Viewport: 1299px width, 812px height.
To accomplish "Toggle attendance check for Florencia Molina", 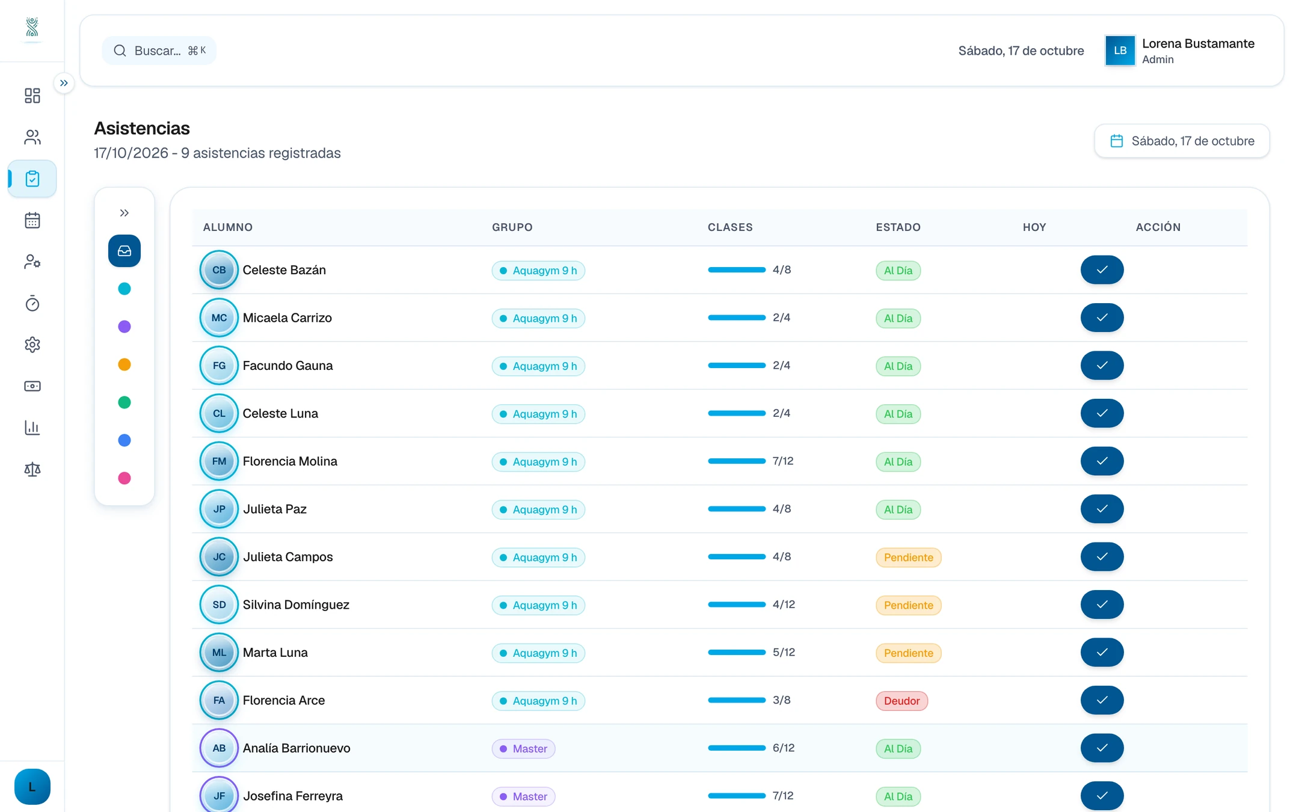I will tap(1102, 461).
